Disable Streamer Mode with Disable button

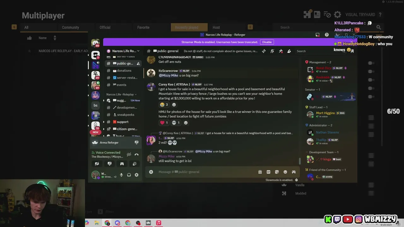coord(267,42)
